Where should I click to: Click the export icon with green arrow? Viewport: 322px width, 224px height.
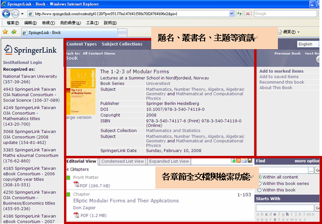(x=233, y=160)
